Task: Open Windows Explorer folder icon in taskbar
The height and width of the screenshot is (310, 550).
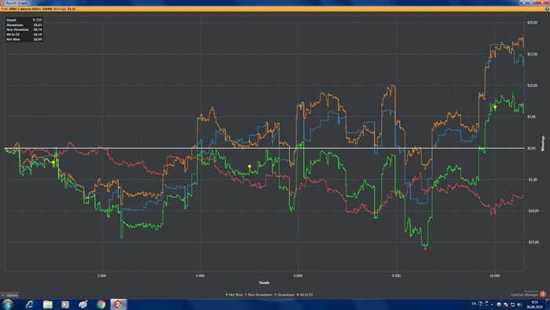Action: point(48,304)
